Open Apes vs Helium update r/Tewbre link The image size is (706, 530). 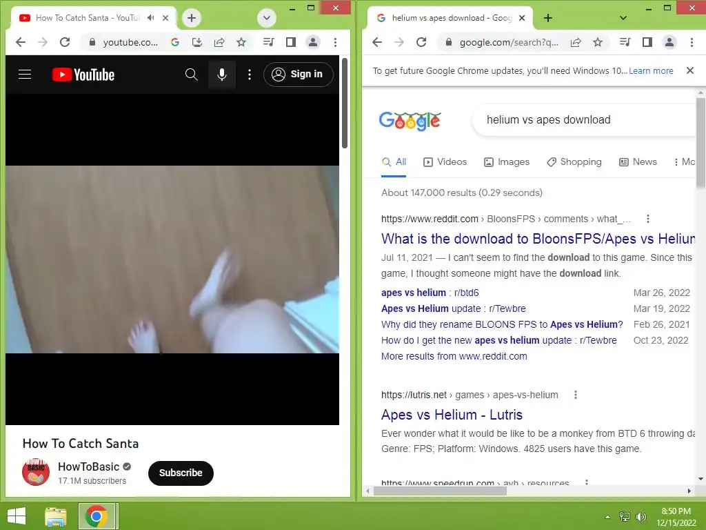coord(454,308)
